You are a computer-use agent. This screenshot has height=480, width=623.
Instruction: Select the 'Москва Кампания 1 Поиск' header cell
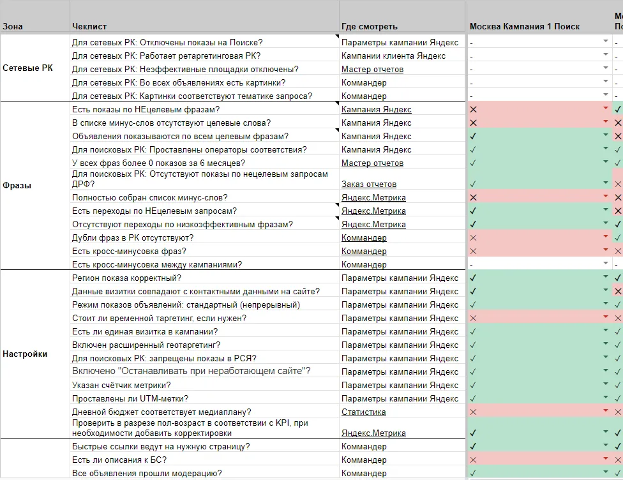[539, 17]
